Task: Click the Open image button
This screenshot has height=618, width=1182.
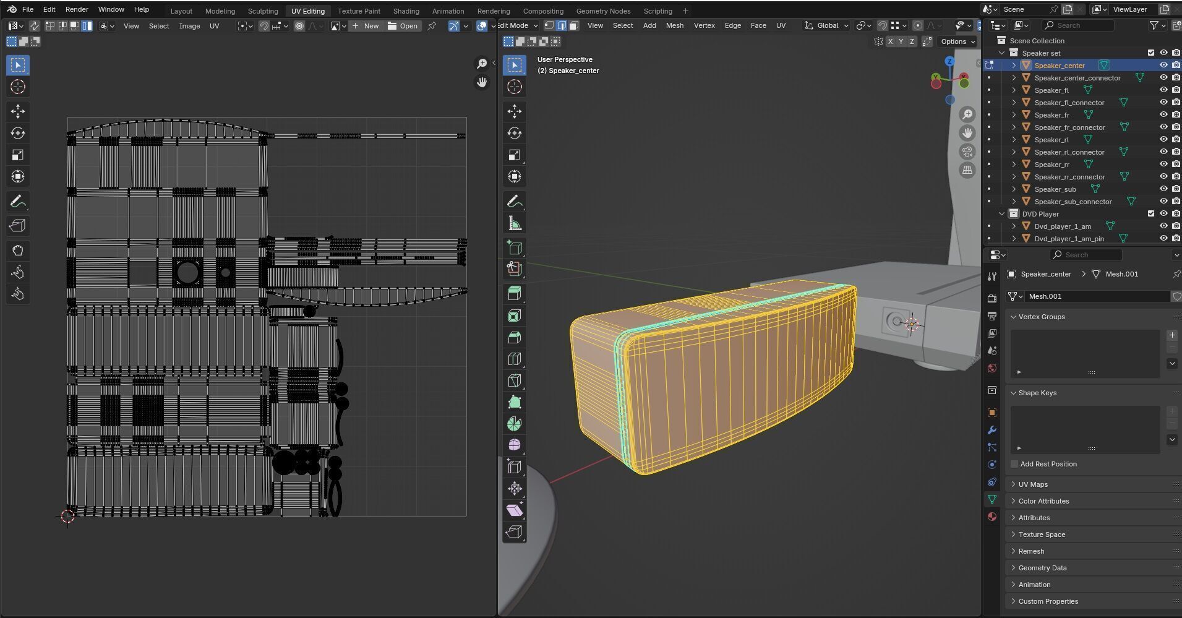Action: point(403,26)
